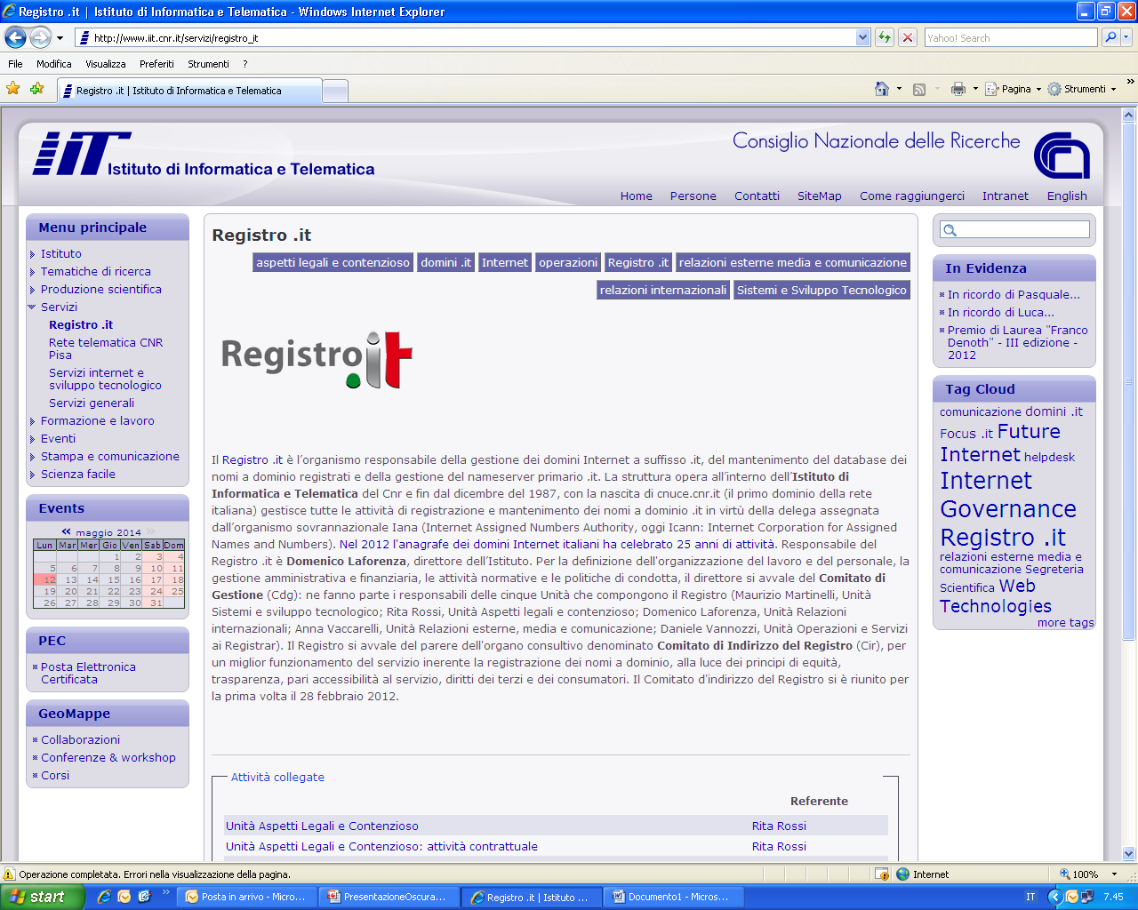Click the Home page house icon
The width and height of the screenshot is (1138, 910).
882,89
